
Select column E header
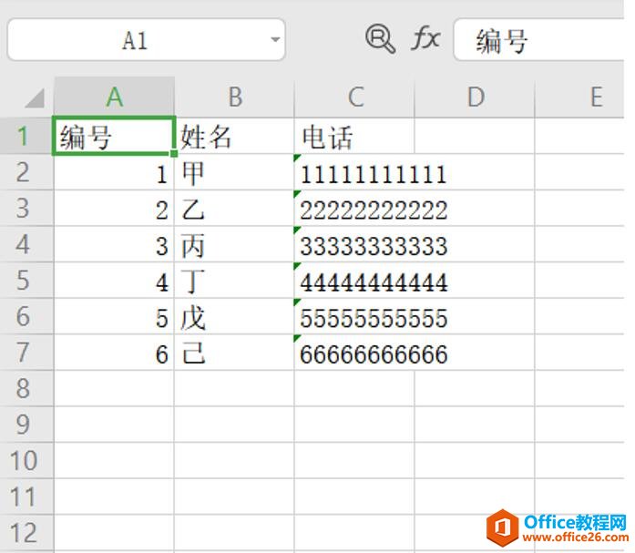(x=579, y=97)
